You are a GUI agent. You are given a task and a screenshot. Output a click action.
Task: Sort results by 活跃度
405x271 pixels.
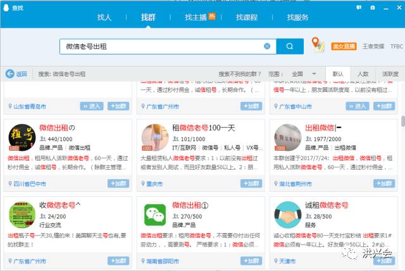(x=390, y=74)
